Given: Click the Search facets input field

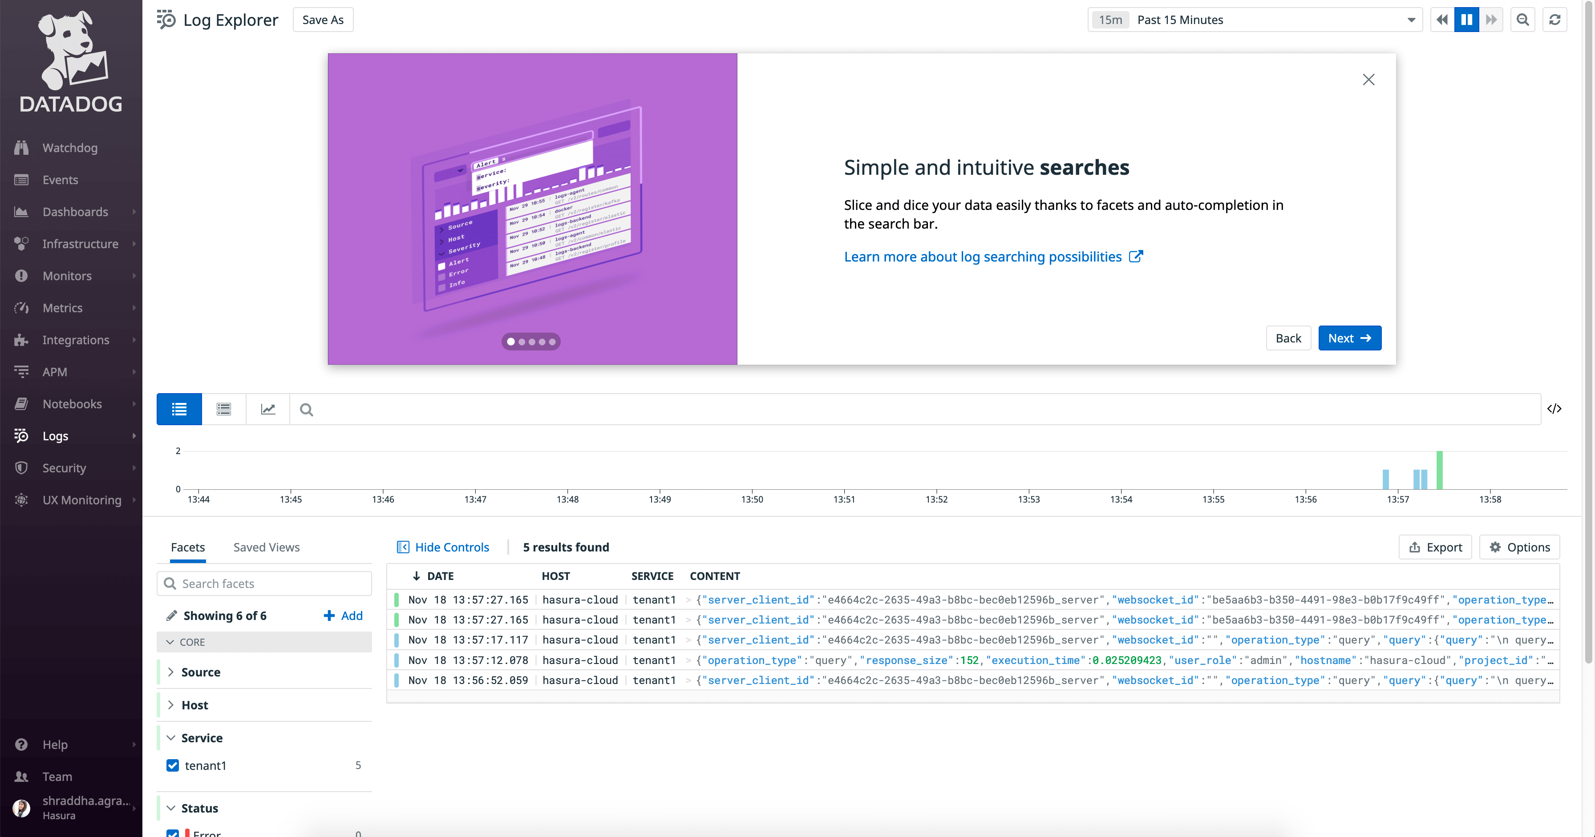Looking at the screenshot, I should 264,583.
